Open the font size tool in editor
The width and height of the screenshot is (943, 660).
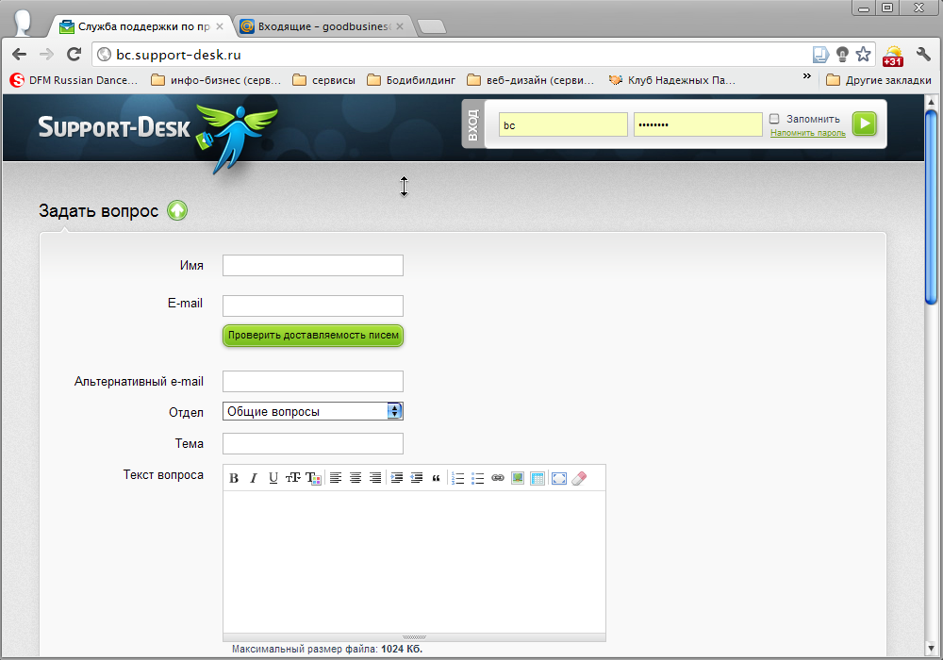pos(293,478)
